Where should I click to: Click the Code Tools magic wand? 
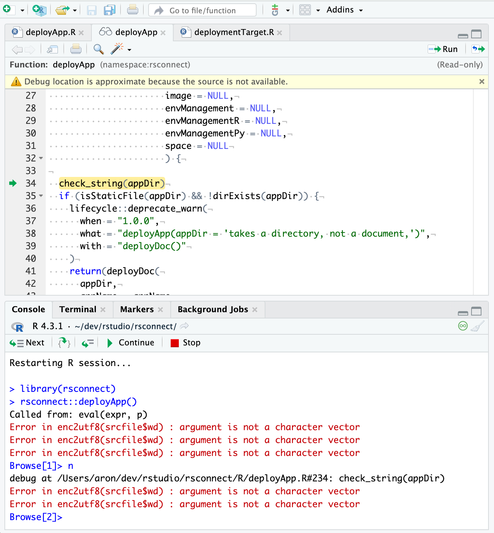coord(117,49)
